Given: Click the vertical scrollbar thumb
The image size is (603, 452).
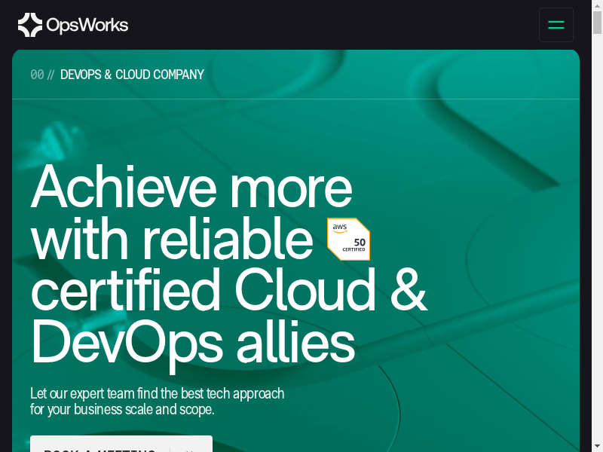Looking at the screenshot, I should tap(597, 23).
